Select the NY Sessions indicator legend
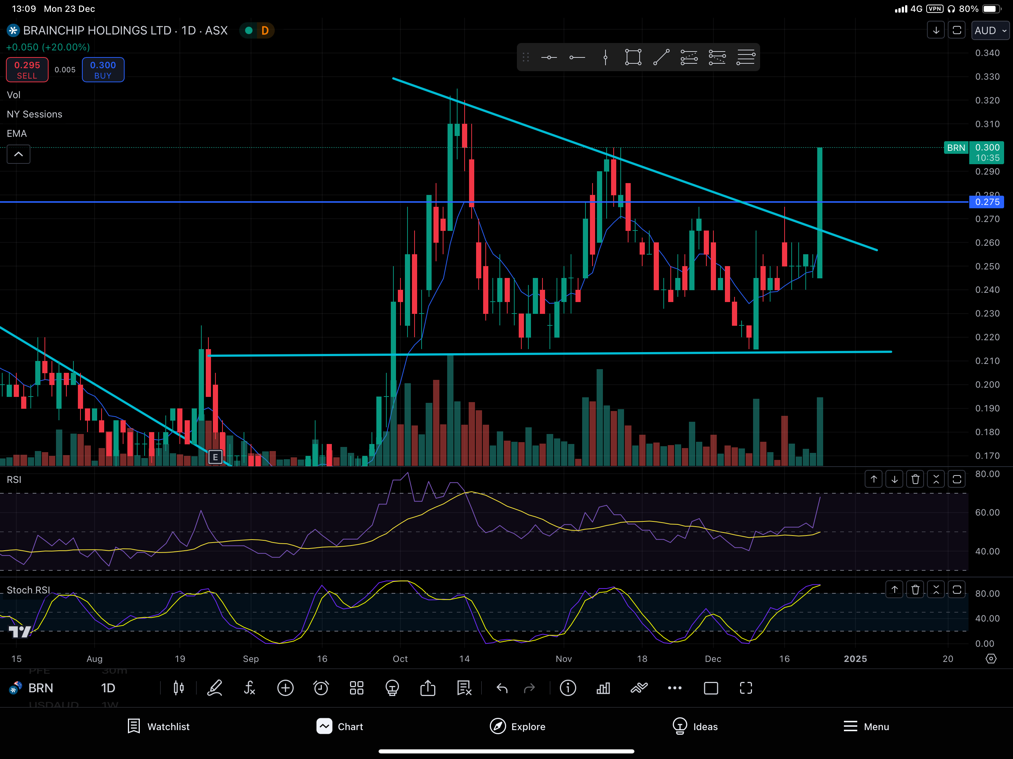1013x759 pixels. click(x=34, y=115)
